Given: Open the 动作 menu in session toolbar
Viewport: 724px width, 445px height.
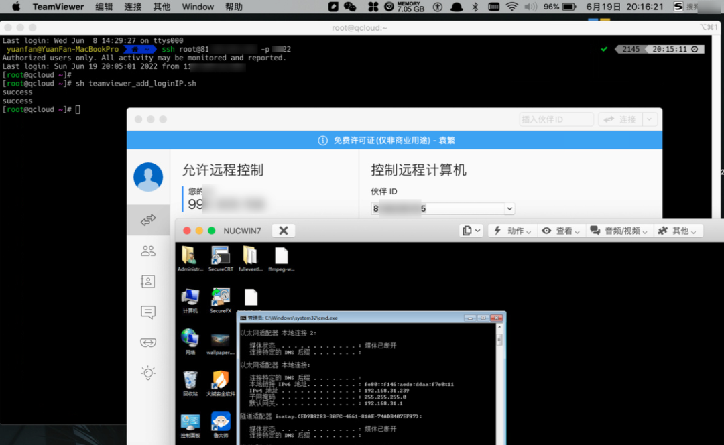Looking at the screenshot, I should (513, 231).
